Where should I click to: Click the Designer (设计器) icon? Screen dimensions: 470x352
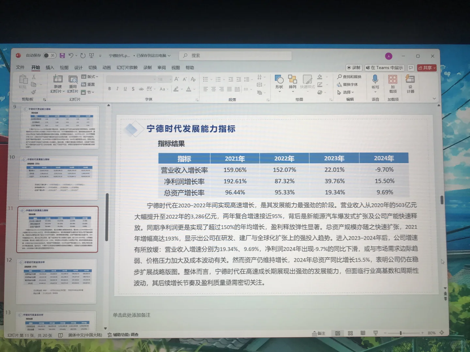tap(410, 79)
